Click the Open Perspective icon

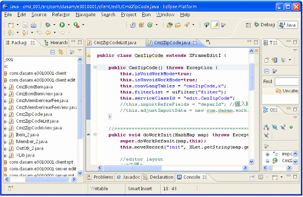point(249,25)
